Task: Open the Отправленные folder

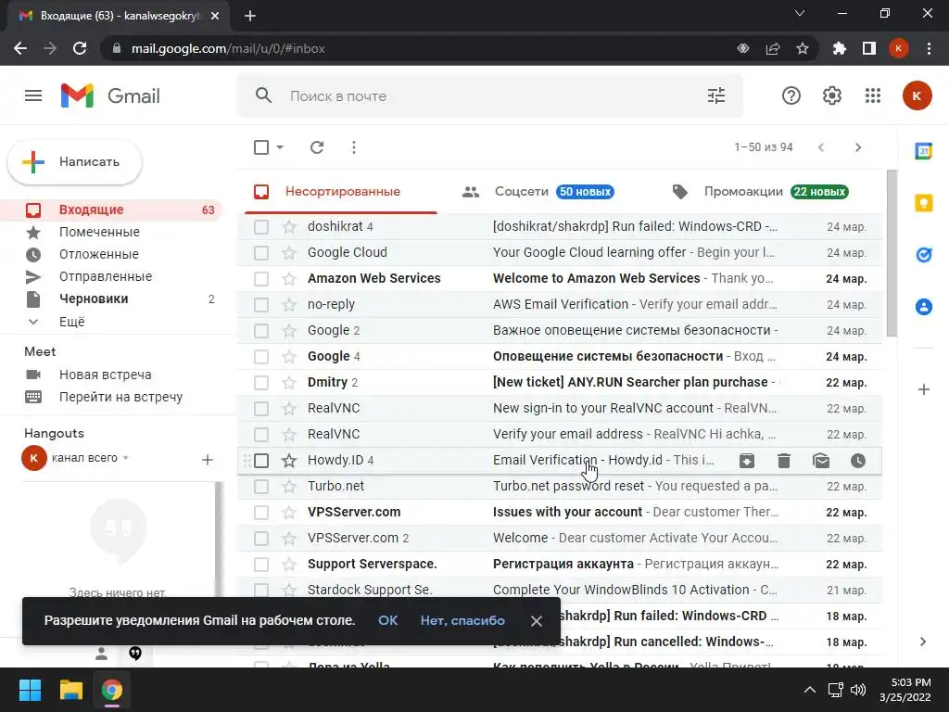Action: (x=106, y=276)
